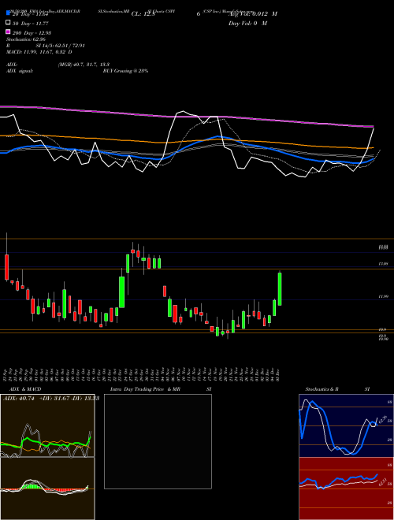Click the 'Stochastics: 62.36' readout
394x520 pixels.
point(26,39)
